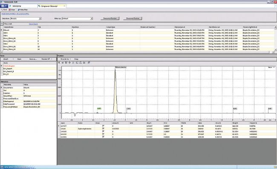Viewport: 277px width, 169px height.
Task: Toggle Show checkbox in first peak row
Action: pos(103,126)
